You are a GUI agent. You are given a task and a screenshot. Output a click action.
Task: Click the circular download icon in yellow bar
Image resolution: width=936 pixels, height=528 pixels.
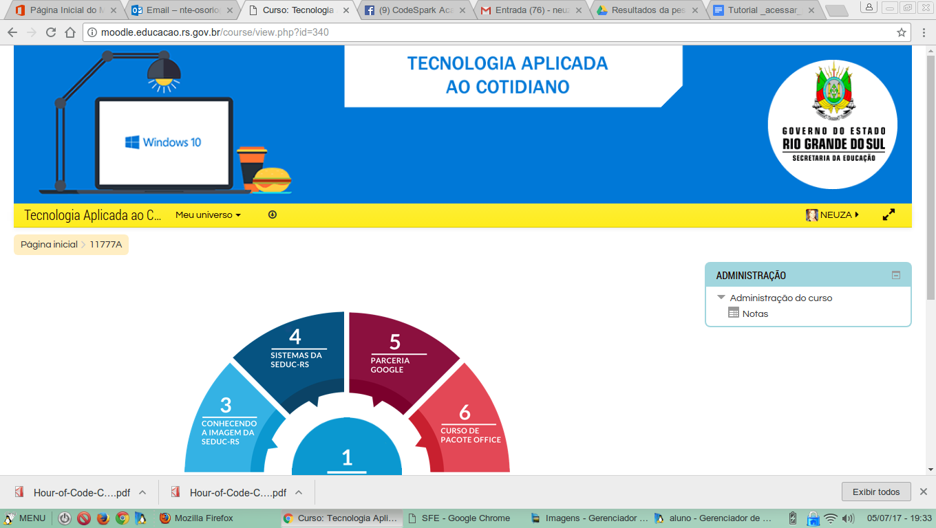pyautogui.click(x=273, y=215)
